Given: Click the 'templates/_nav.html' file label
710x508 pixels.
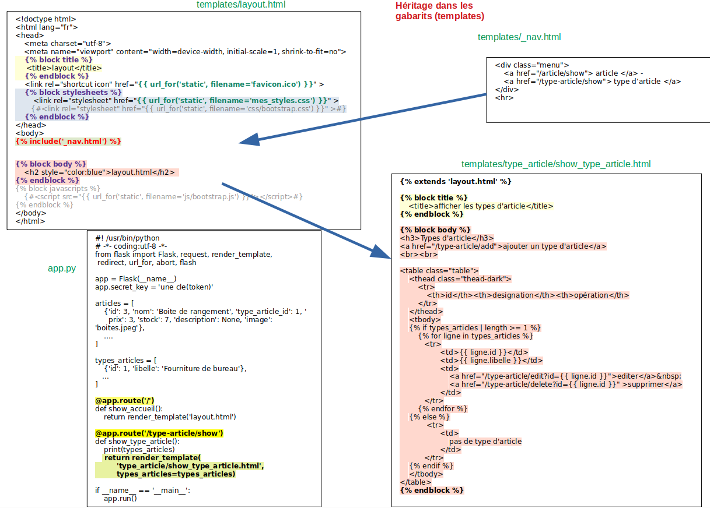Looking at the screenshot, I should click(x=519, y=37).
